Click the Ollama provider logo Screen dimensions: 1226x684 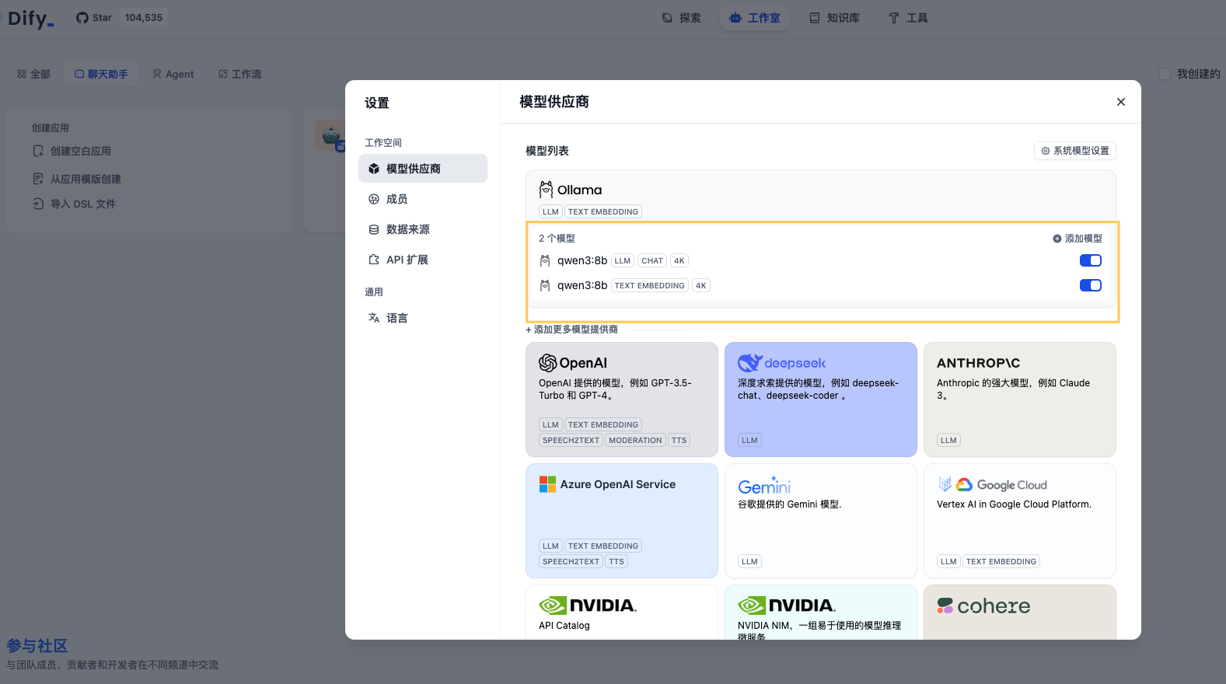coord(571,190)
